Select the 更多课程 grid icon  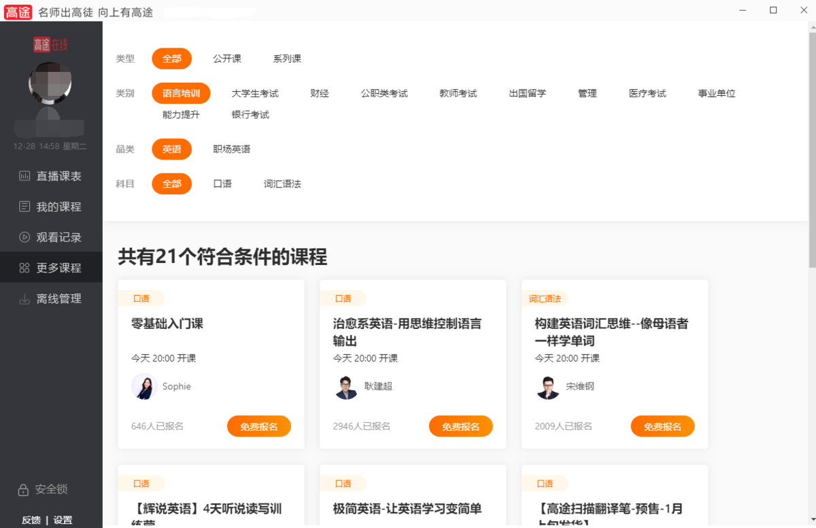(24, 268)
